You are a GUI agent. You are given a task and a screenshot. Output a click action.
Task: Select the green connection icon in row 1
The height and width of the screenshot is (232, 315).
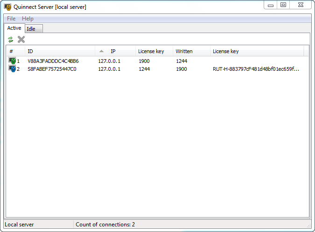coord(12,61)
